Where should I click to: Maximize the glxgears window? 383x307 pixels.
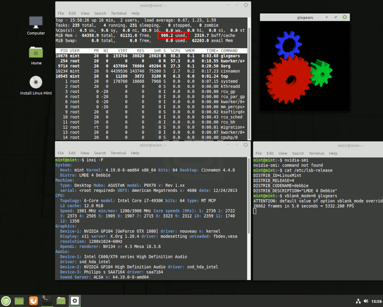pyautogui.click(x=336, y=17)
